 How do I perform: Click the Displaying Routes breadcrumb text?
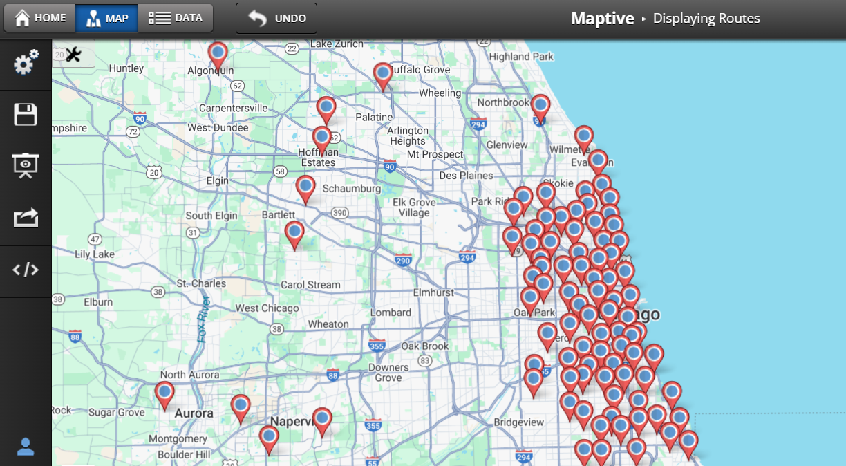[706, 19]
